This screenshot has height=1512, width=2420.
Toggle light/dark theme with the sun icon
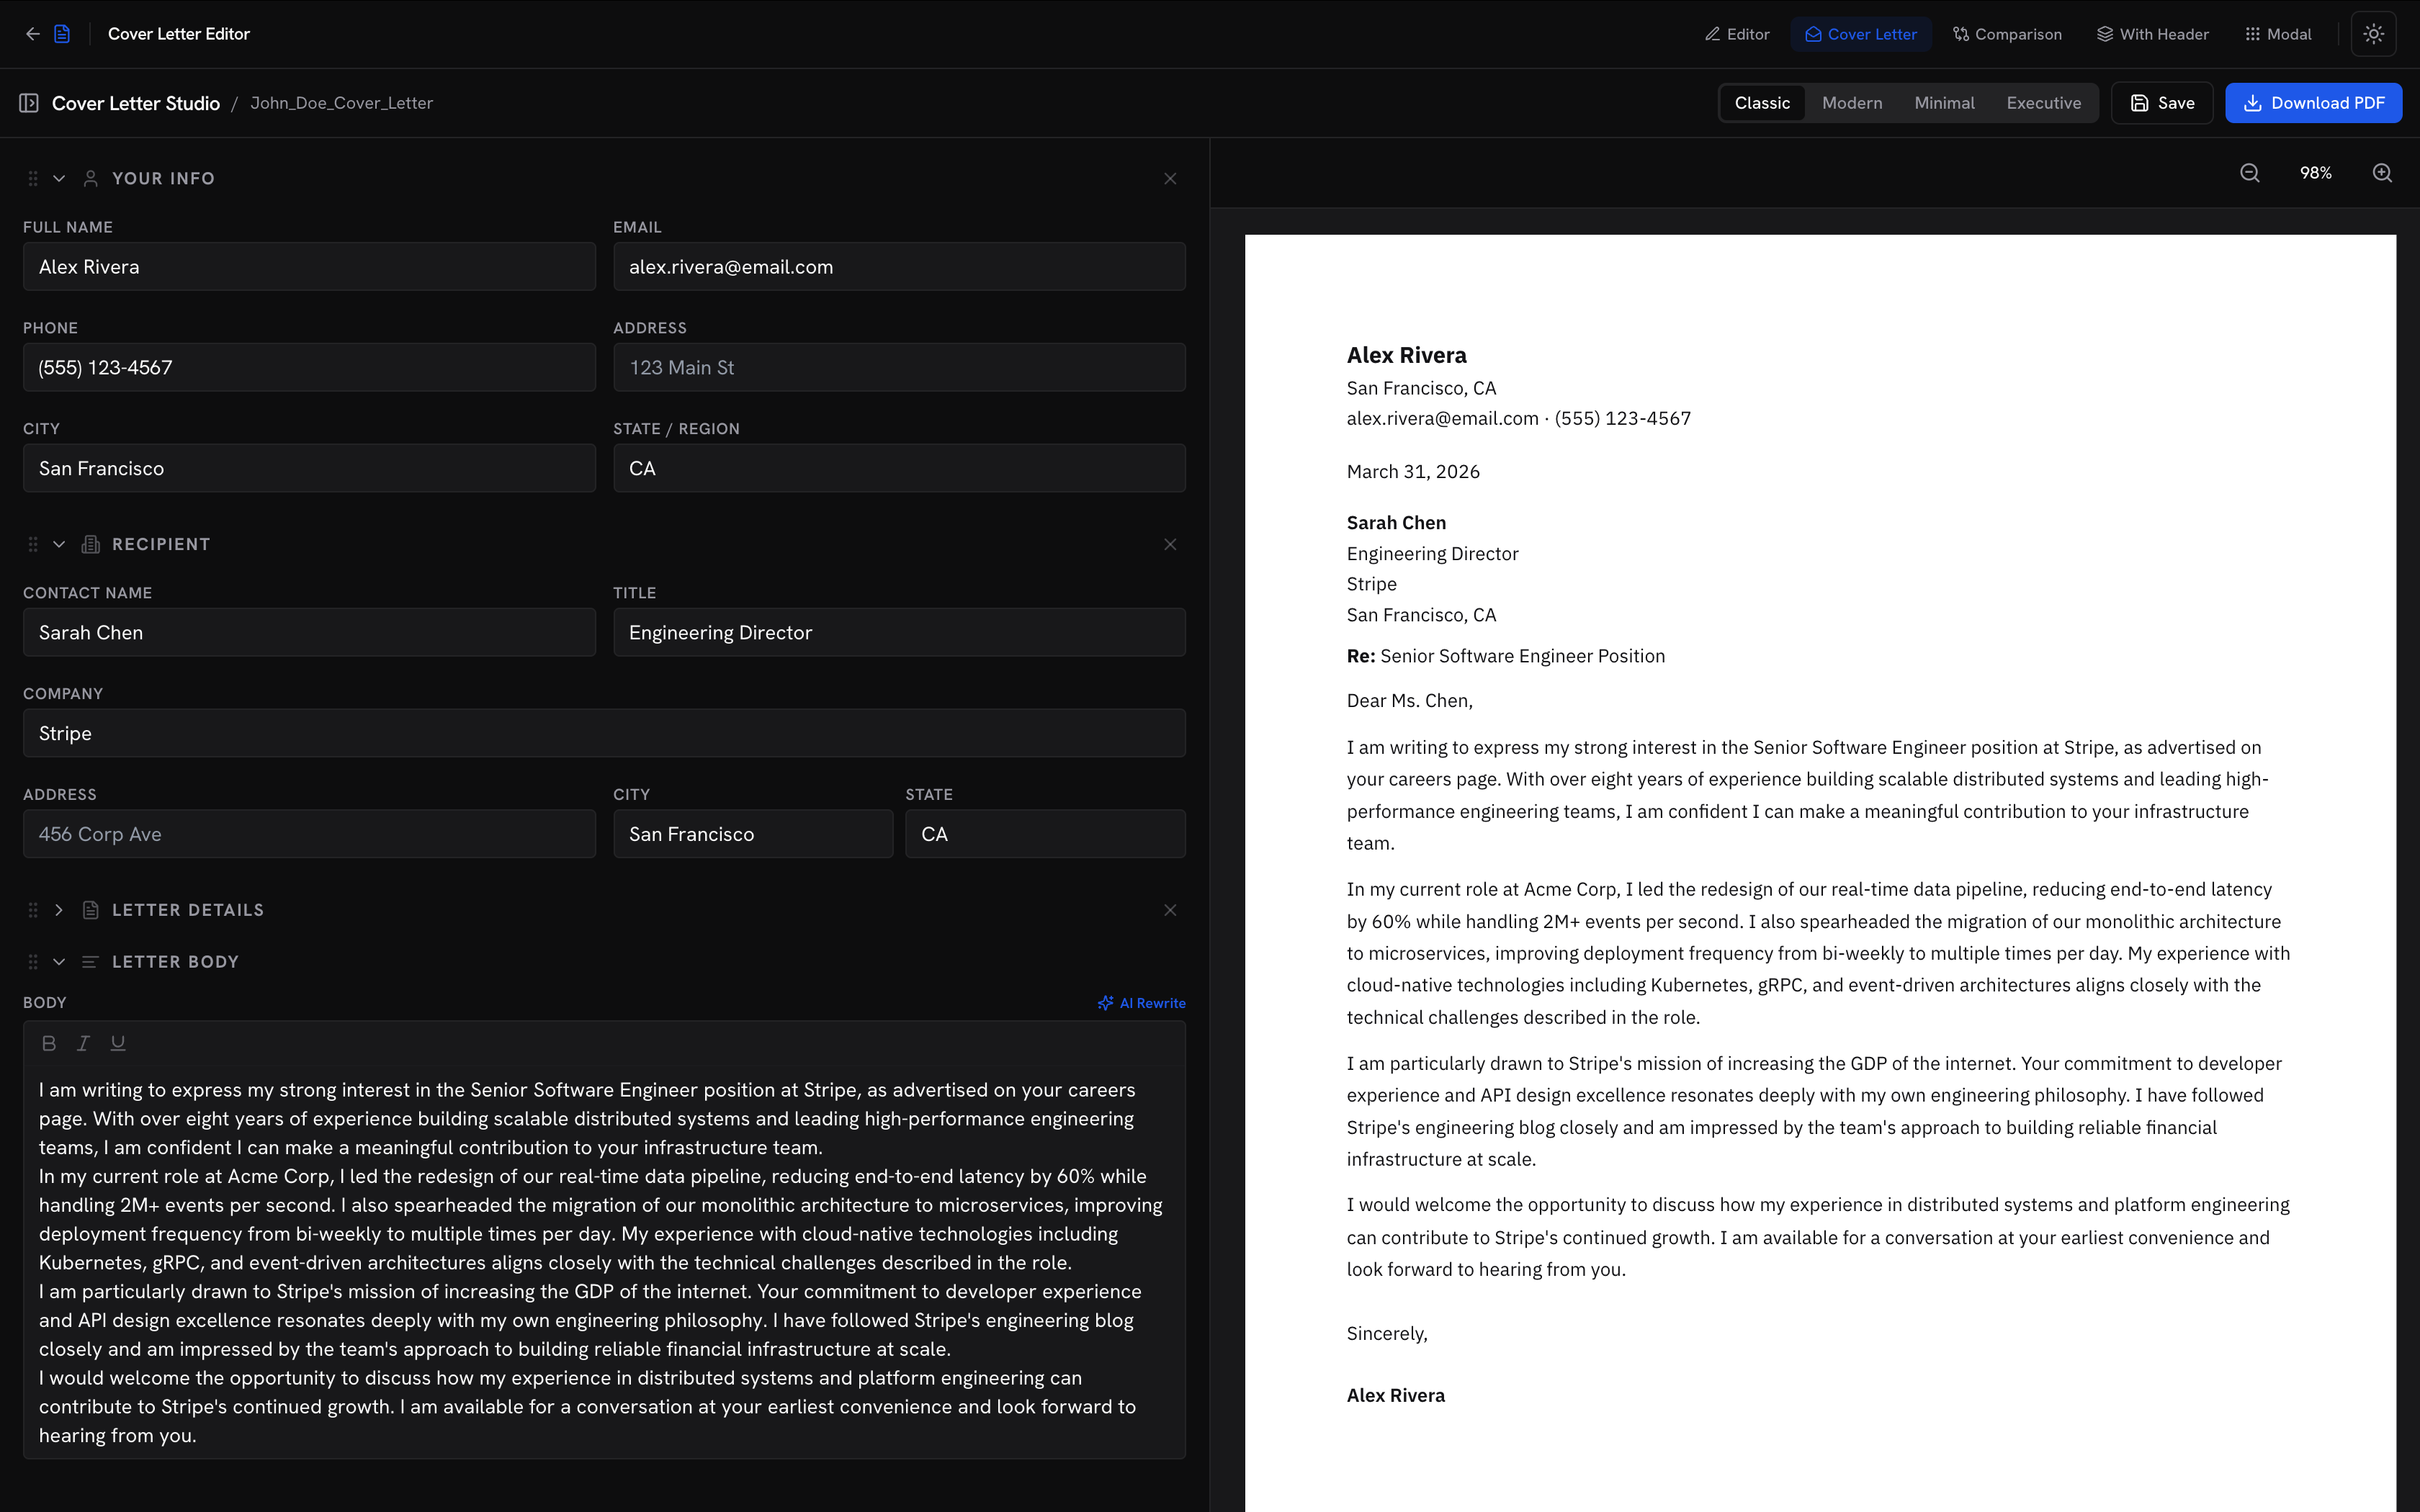(2374, 33)
